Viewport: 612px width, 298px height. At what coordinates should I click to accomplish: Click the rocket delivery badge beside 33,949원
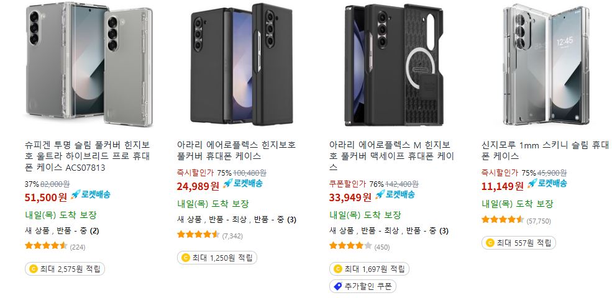395,194
